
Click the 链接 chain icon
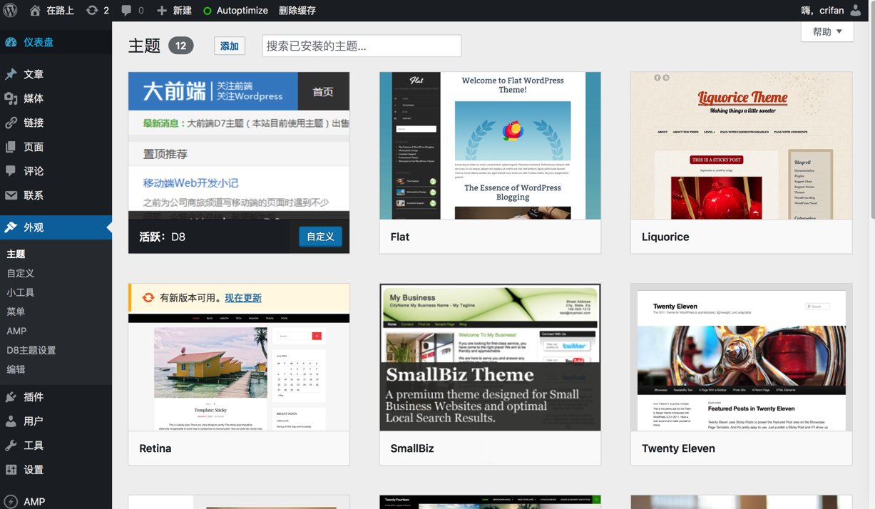tap(11, 123)
